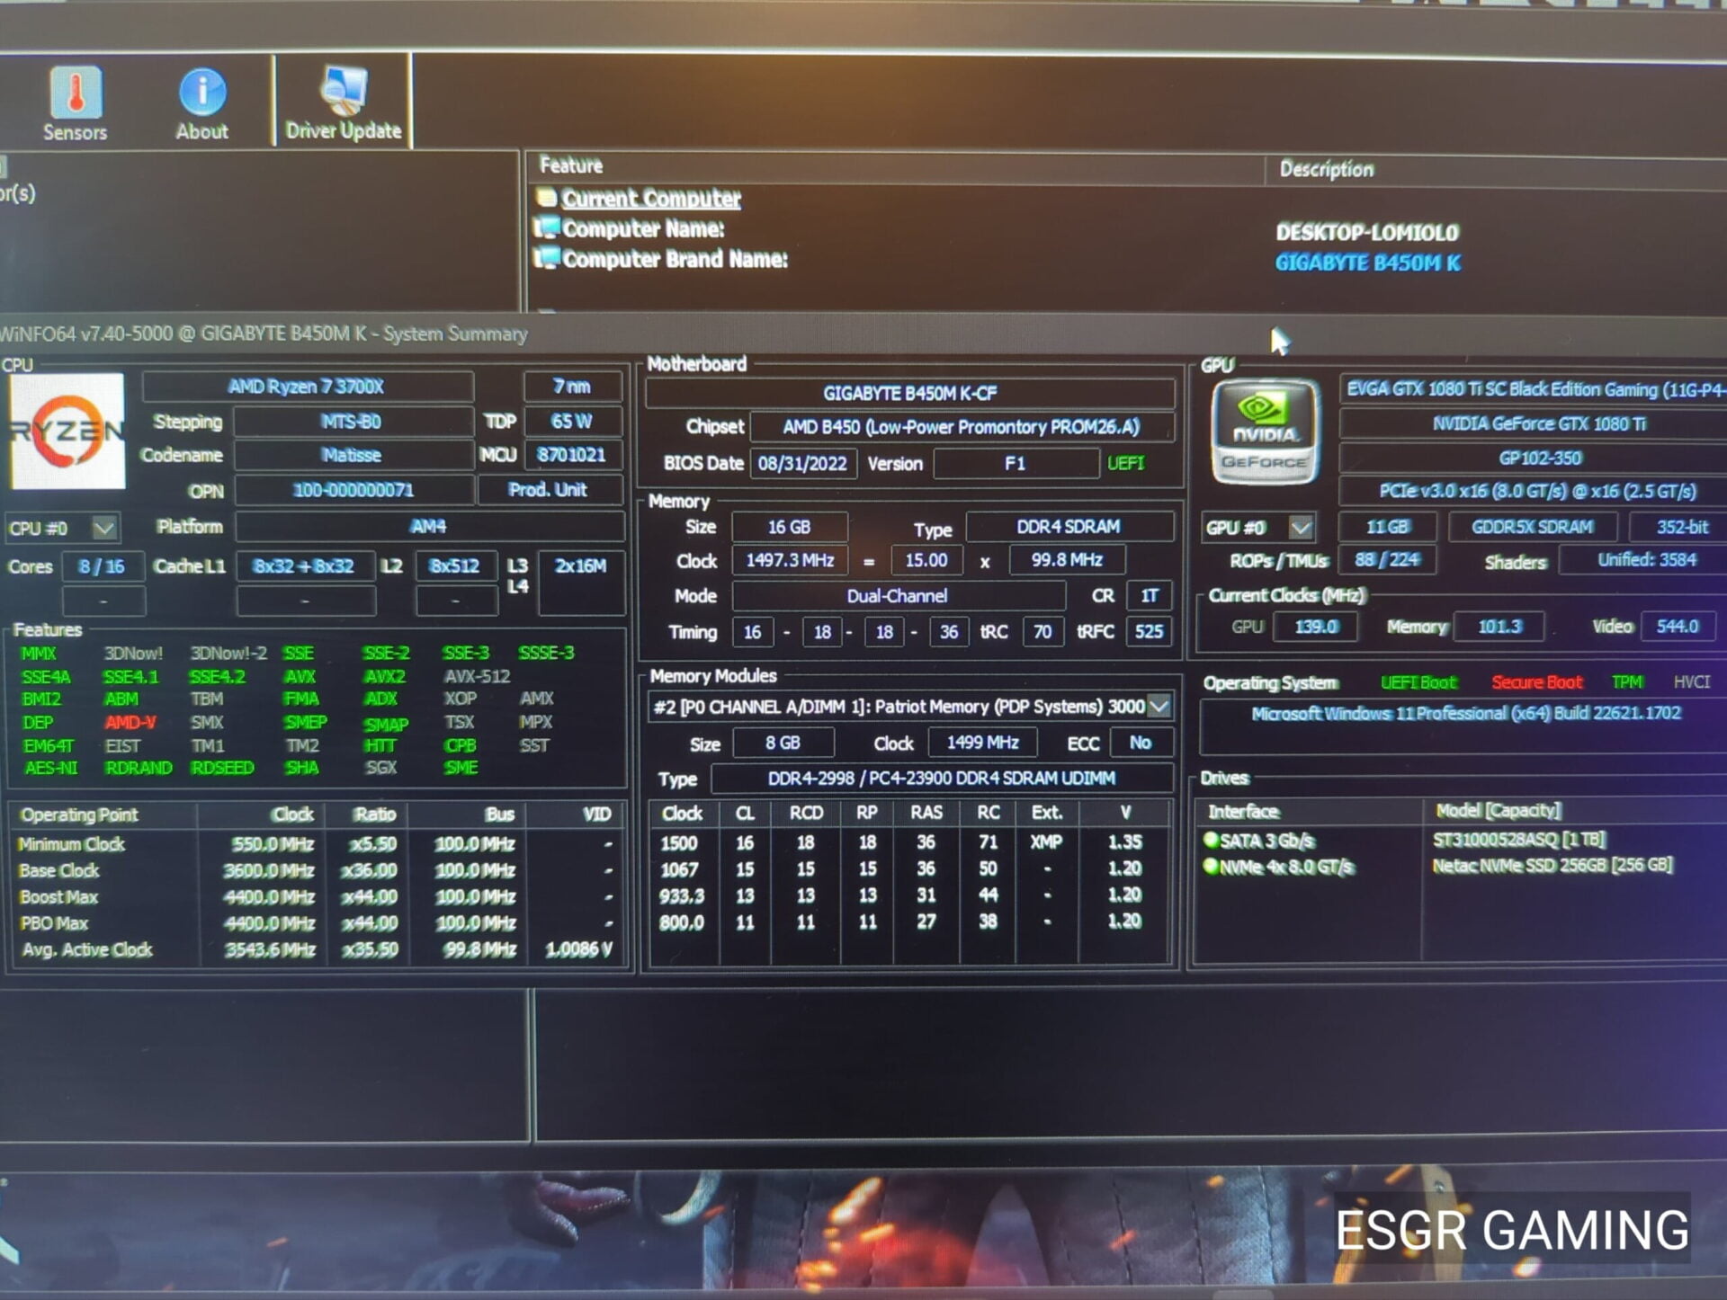This screenshot has height=1300, width=1727.
Task: Click the SATA 3 Gb/s drive status indicator
Action: [1211, 840]
